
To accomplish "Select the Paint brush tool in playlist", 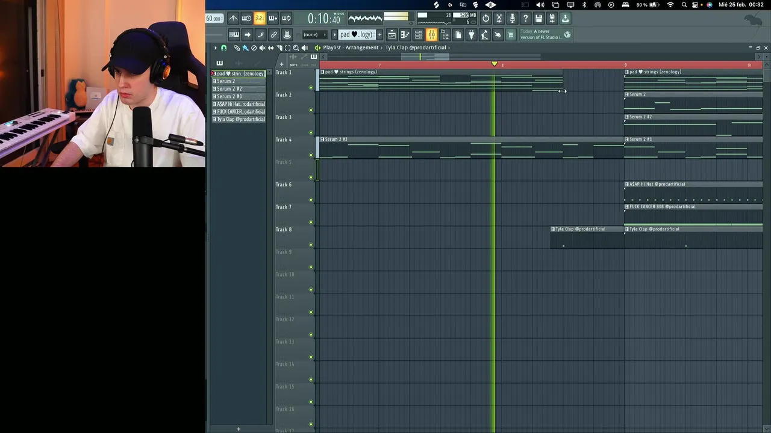I will tap(246, 48).
